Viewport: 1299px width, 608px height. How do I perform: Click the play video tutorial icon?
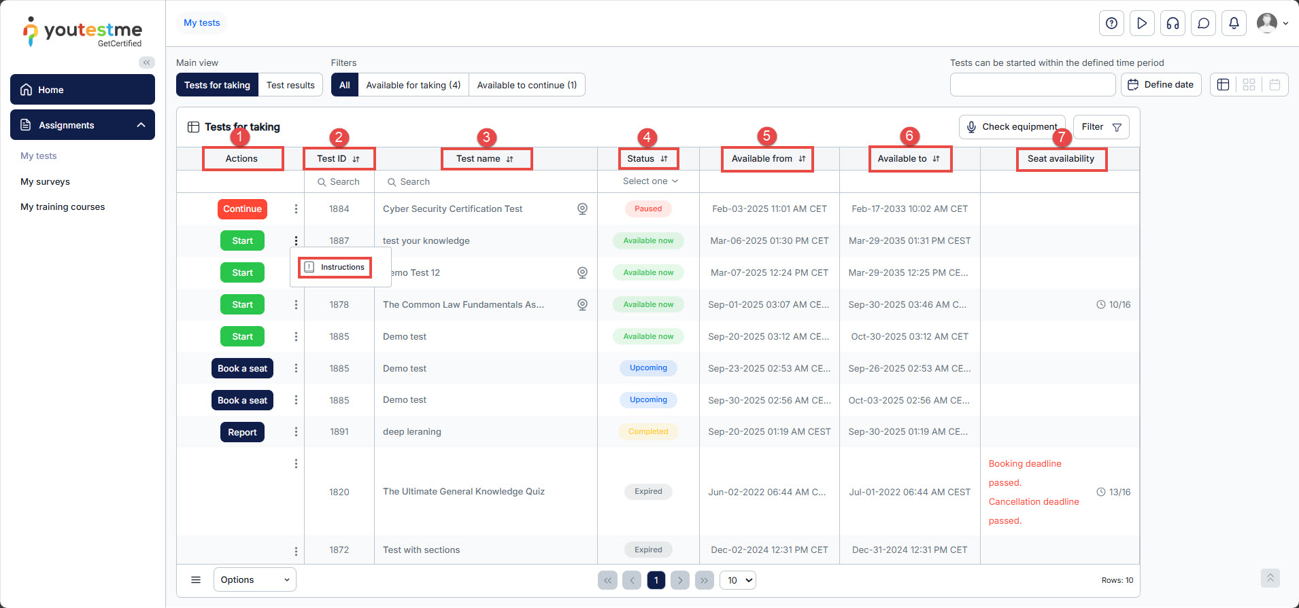point(1142,23)
